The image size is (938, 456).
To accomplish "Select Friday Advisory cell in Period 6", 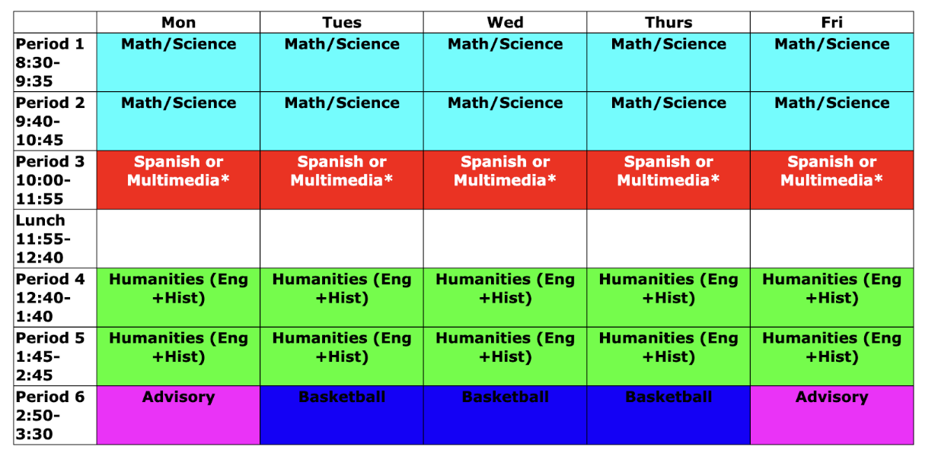I will point(831,415).
